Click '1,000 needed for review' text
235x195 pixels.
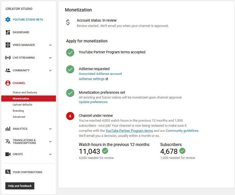click(x=178, y=158)
